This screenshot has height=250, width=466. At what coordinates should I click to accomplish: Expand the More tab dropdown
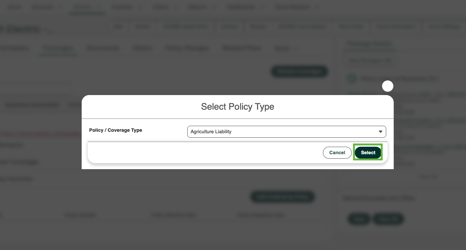[286, 49]
